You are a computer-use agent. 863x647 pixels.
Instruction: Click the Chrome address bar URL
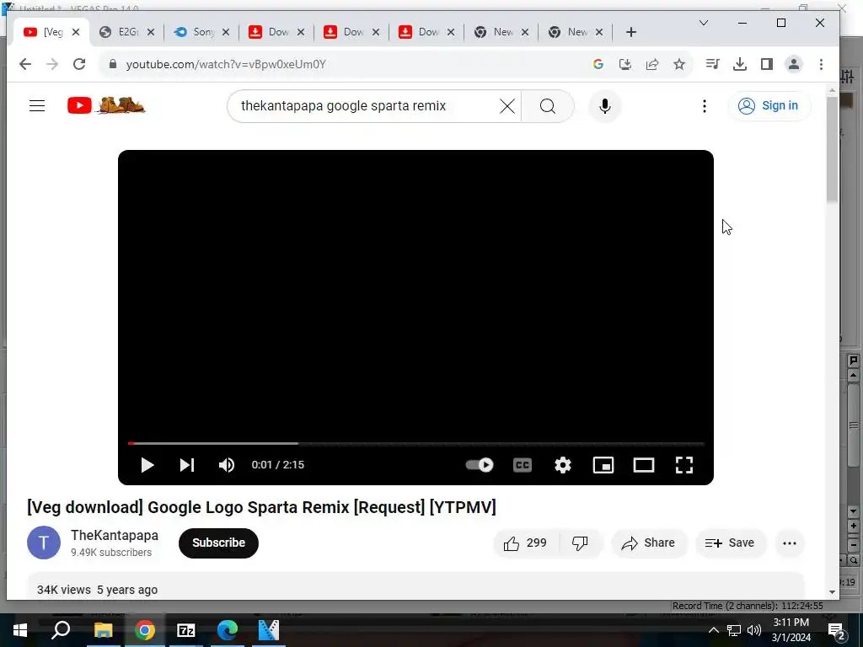(226, 64)
